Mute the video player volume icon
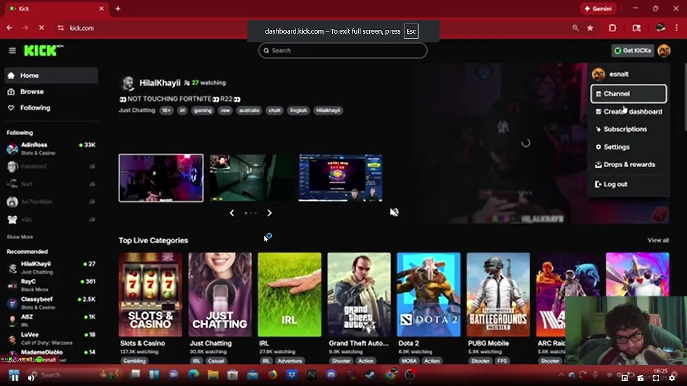This screenshot has width=687, height=386. click(31, 378)
